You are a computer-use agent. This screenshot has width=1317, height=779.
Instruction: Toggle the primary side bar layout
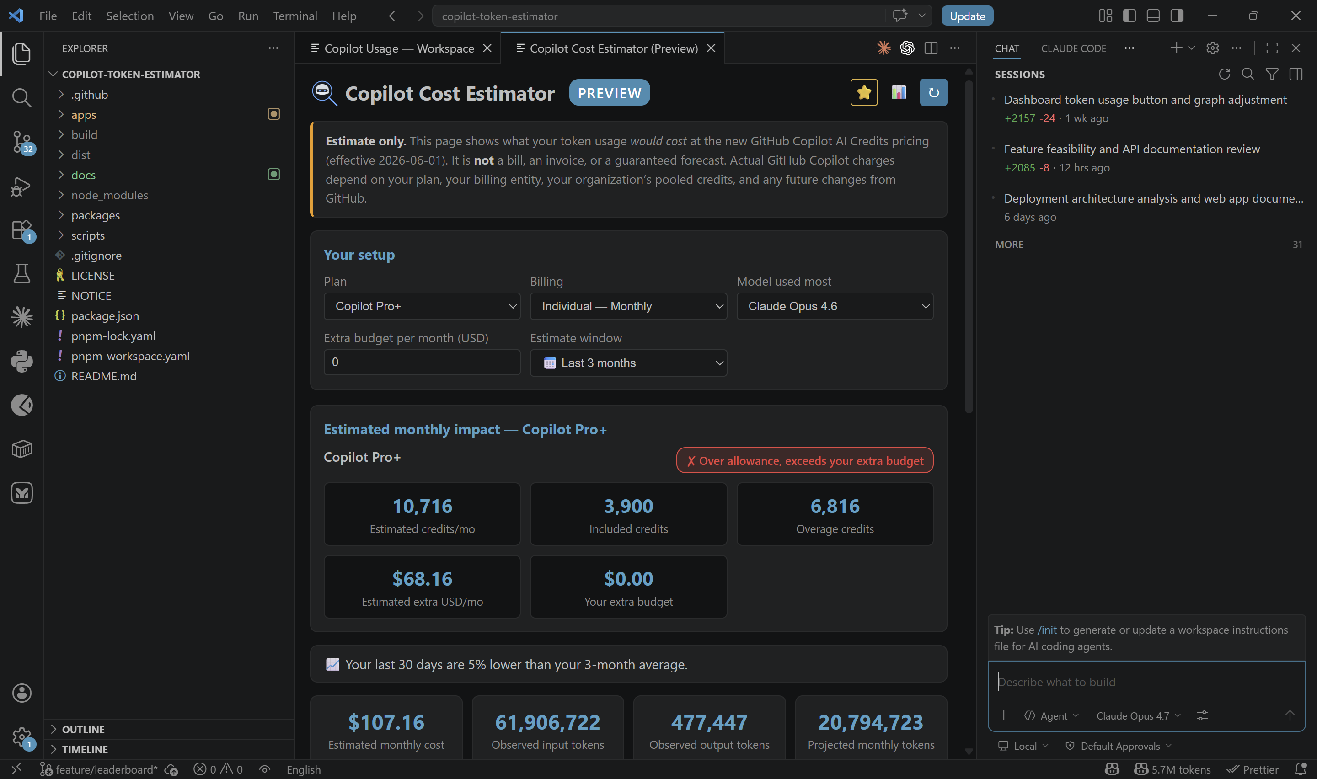click(1130, 16)
